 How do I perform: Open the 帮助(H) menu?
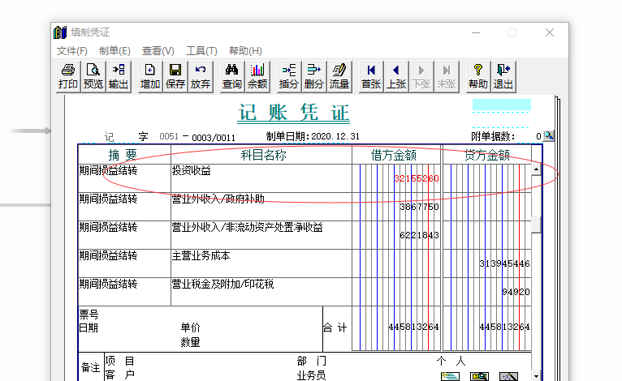point(245,51)
